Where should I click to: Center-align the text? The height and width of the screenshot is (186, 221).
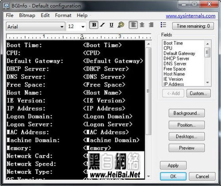click(142, 25)
